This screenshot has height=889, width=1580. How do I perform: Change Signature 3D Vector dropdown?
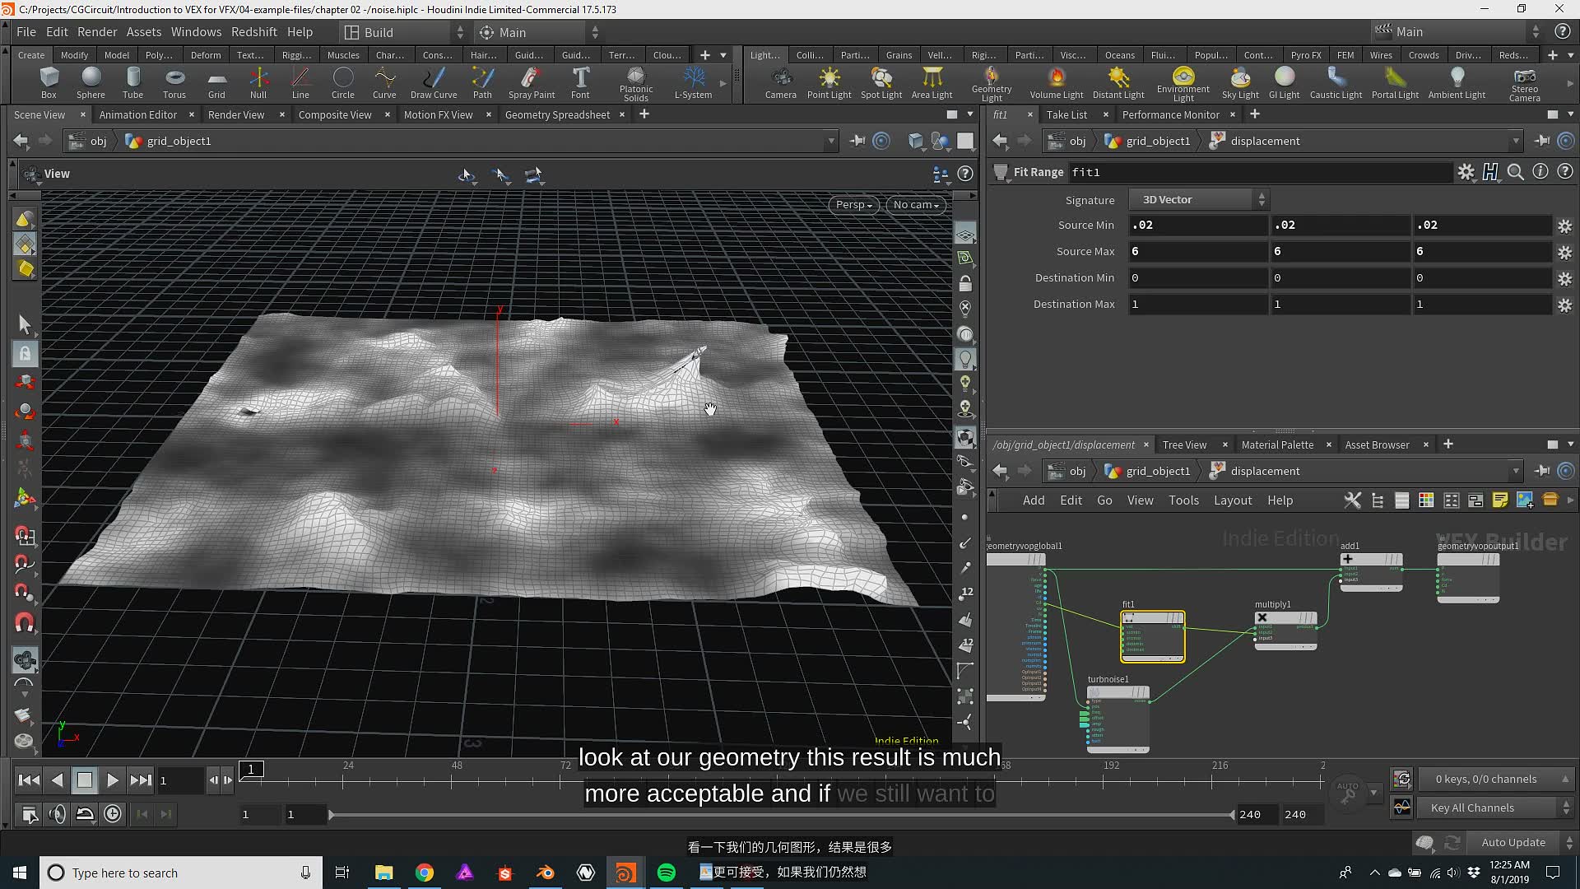1198,199
